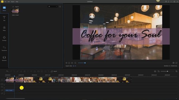Viewport: 179px width, 100px height.
Task: Zoom out the timeline
Action: 159,71
